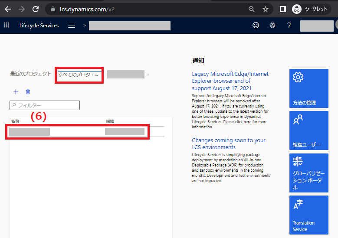Click the シークレット incognito profile button
The width and height of the screenshot is (338, 238).
point(311,9)
